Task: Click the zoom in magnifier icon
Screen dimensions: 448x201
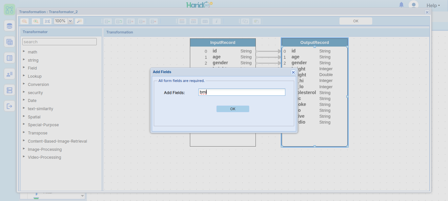Action: pyautogui.click(x=36, y=21)
